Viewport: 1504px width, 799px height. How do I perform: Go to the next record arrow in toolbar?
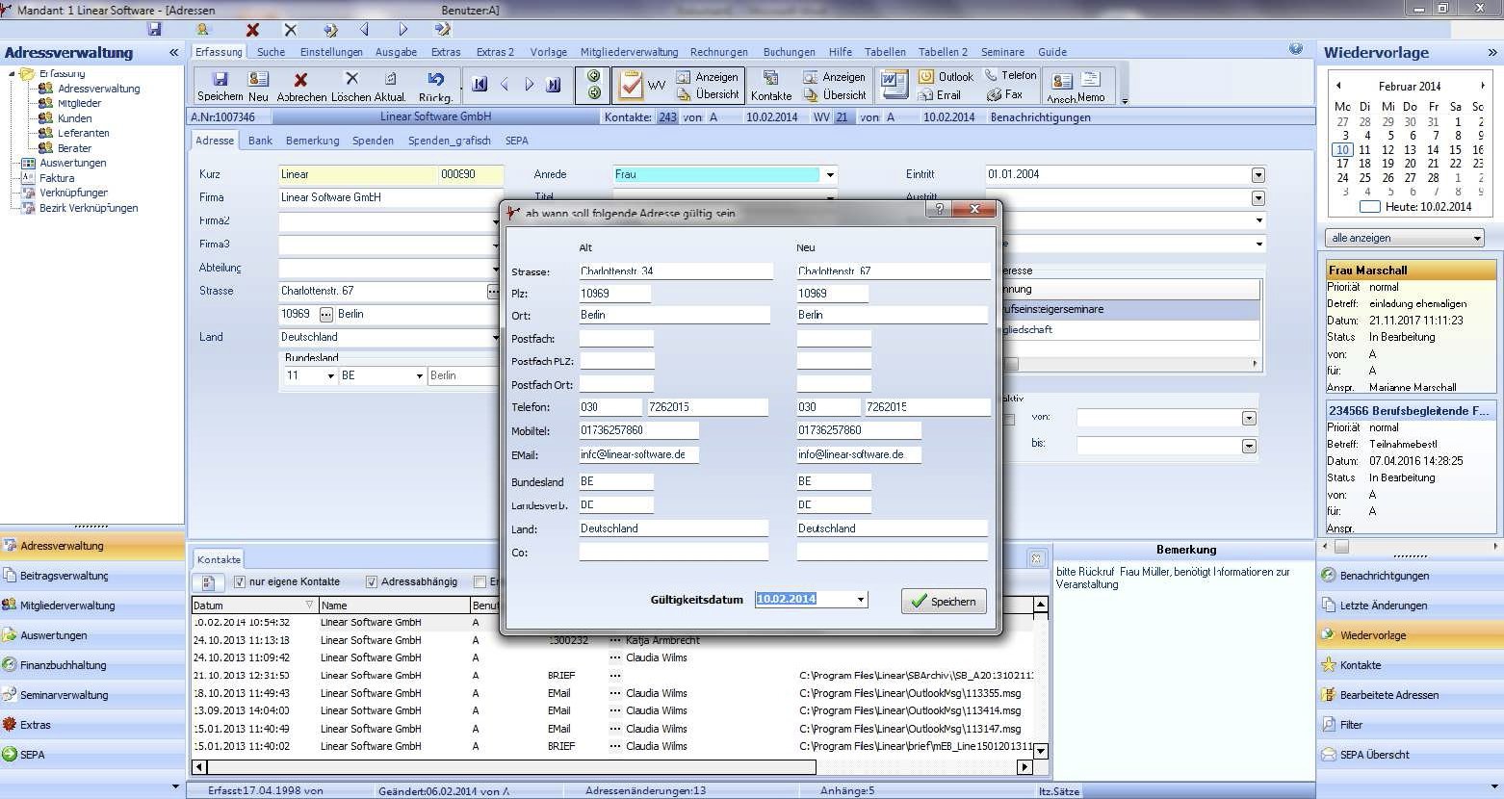point(529,85)
